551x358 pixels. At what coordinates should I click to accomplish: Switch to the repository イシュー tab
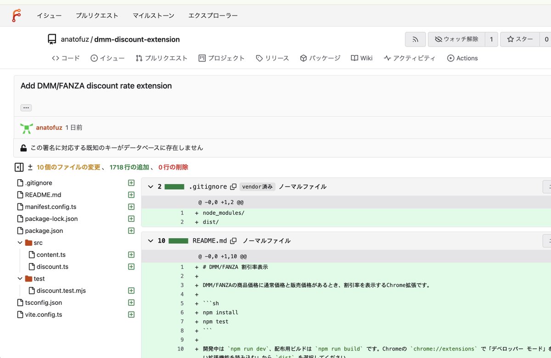[x=107, y=58]
